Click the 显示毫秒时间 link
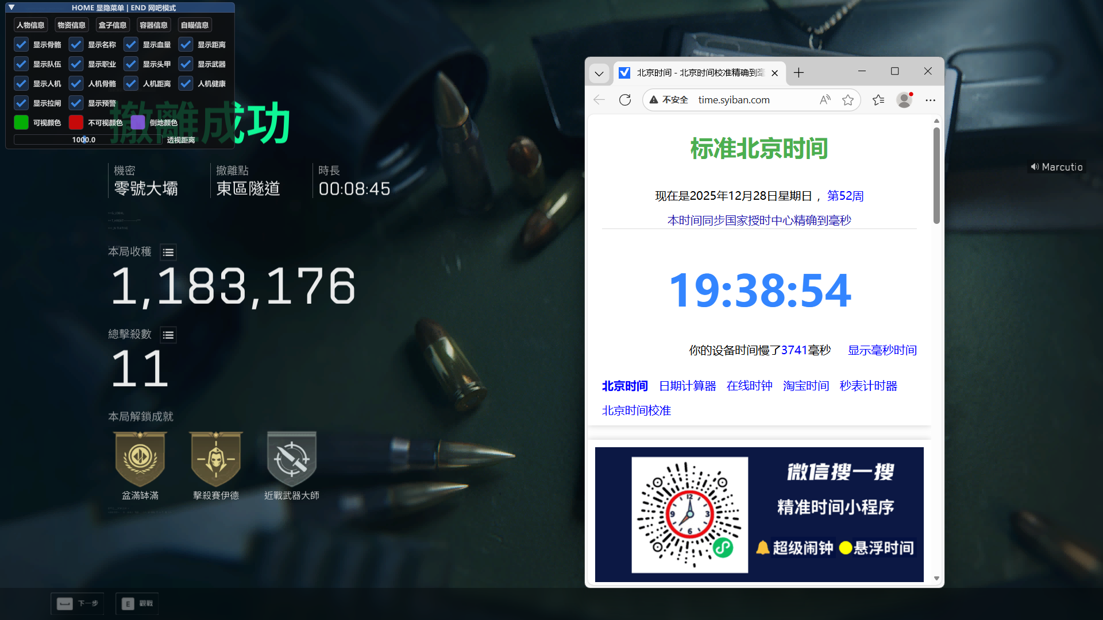Image resolution: width=1103 pixels, height=620 pixels. [882, 350]
